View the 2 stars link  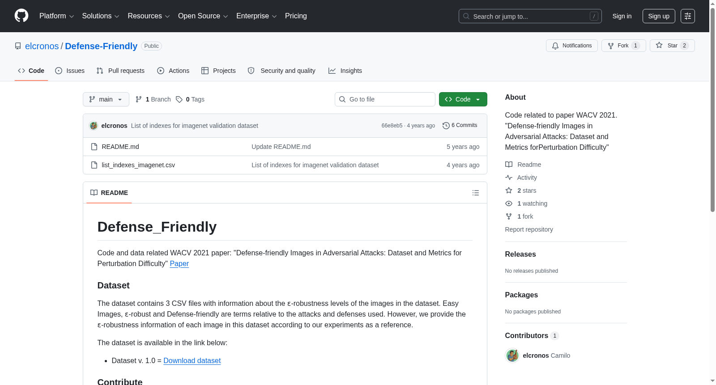coord(521,190)
